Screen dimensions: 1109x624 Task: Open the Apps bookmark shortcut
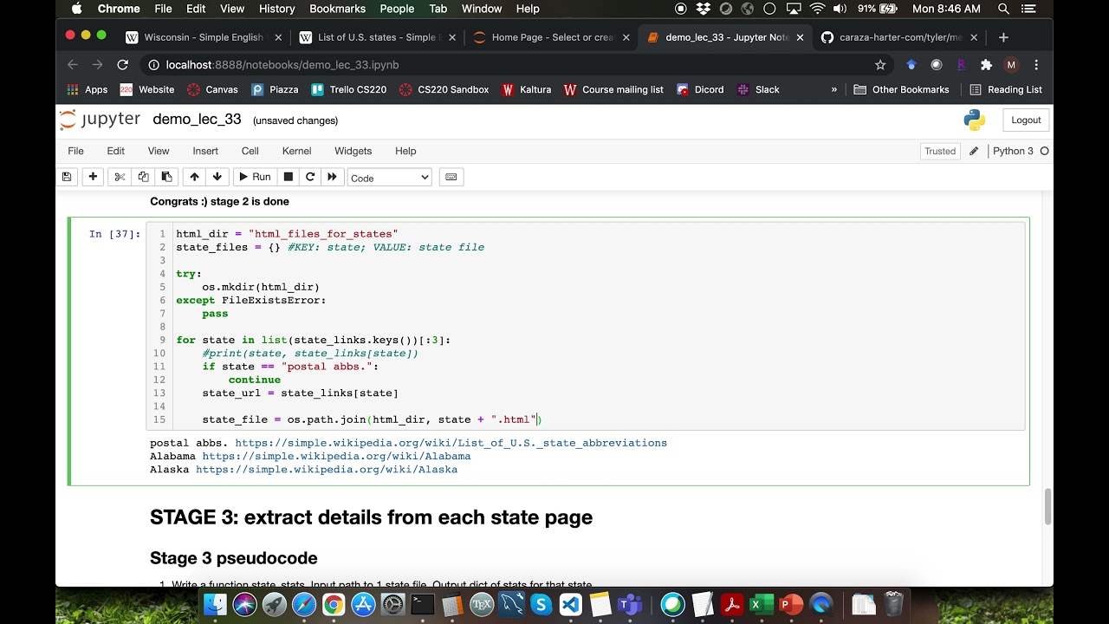pos(88,89)
